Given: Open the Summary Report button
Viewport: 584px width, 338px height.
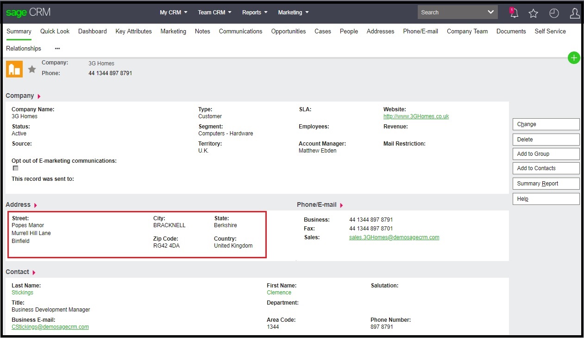Looking at the screenshot, I should [546, 184].
